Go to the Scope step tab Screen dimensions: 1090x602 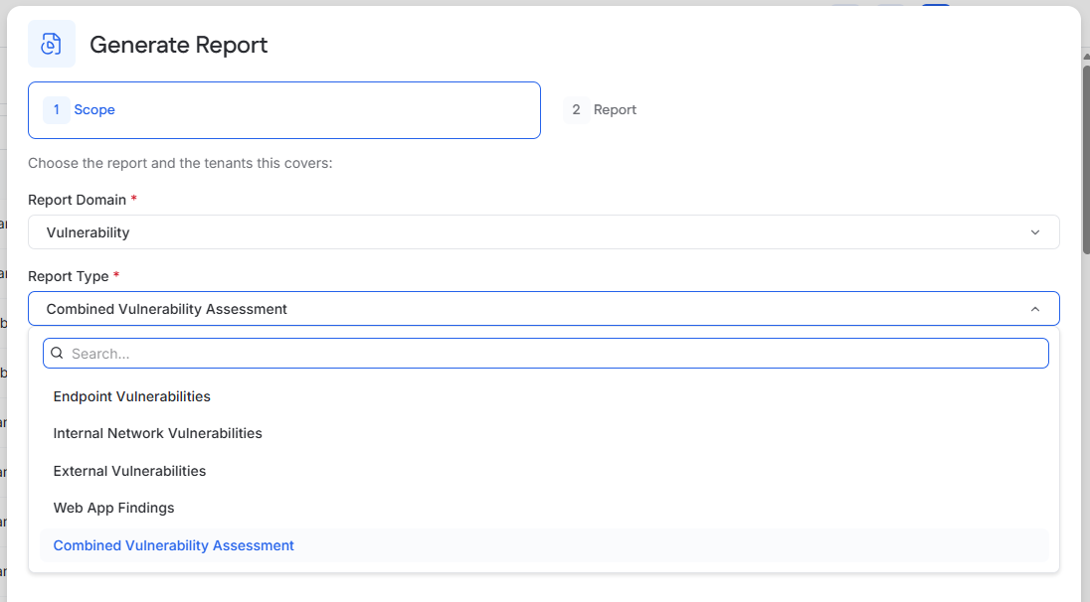tap(284, 110)
